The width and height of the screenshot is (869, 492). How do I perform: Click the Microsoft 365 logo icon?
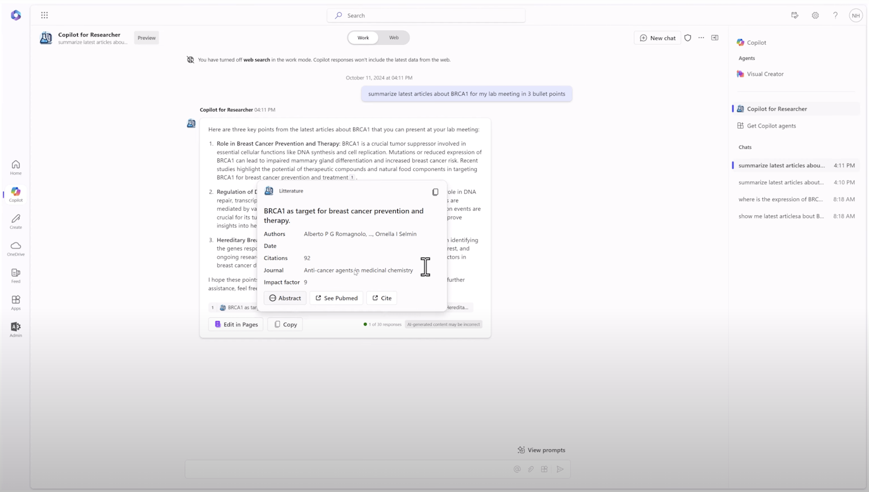pos(16,15)
